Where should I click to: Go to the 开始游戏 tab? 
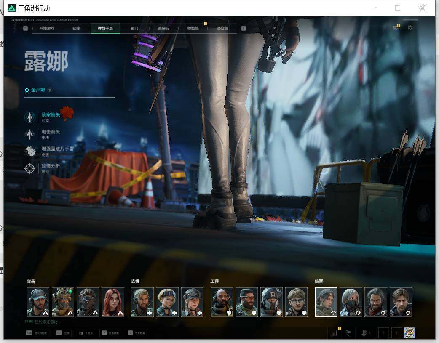(47, 28)
